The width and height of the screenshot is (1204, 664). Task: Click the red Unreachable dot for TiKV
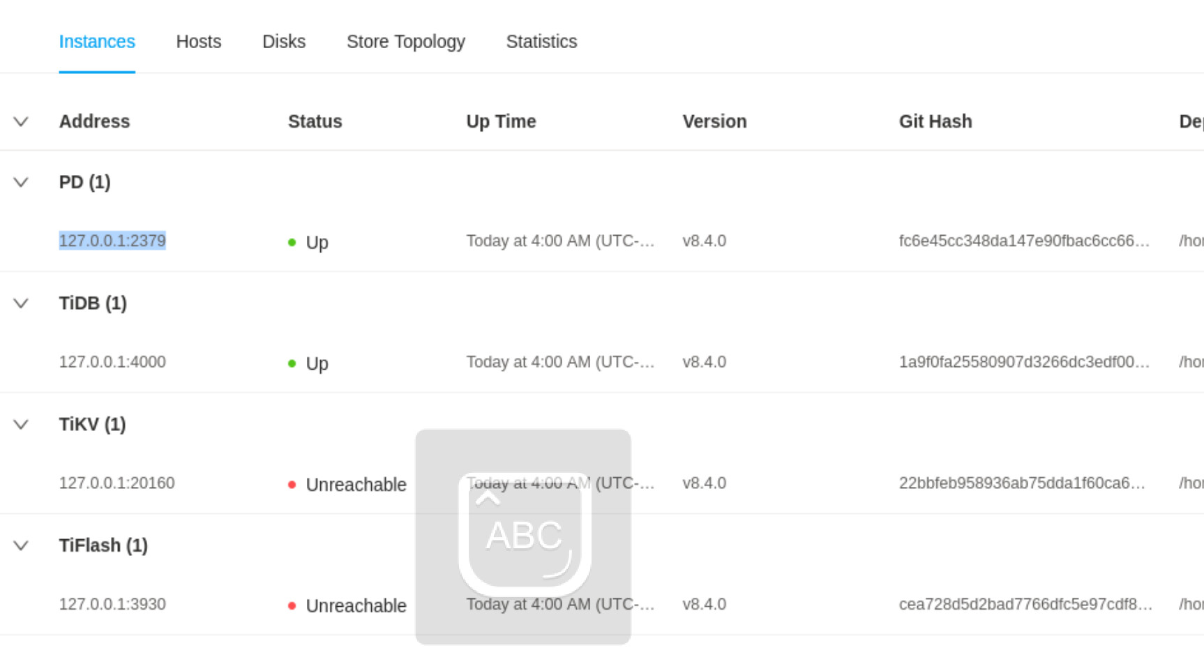click(x=292, y=485)
